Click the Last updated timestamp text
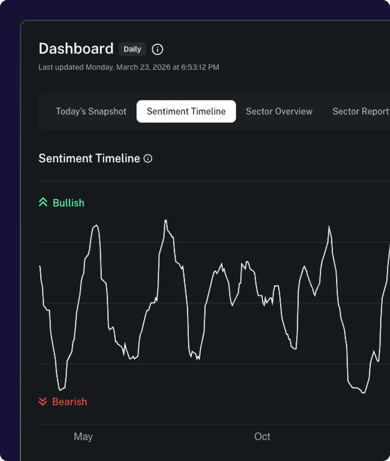 (x=129, y=67)
